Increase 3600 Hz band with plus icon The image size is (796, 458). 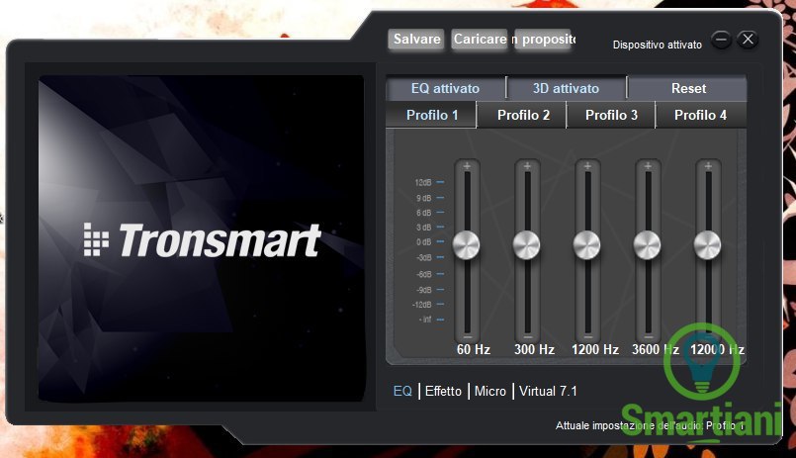click(x=648, y=165)
